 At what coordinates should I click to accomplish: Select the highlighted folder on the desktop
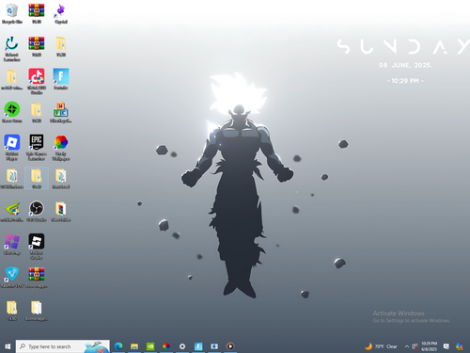tap(37, 178)
